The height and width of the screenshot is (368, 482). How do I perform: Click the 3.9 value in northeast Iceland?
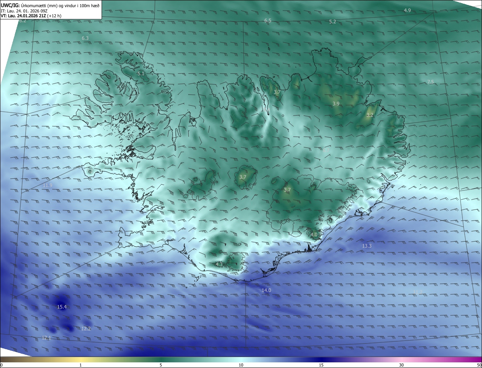click(336, 104)
